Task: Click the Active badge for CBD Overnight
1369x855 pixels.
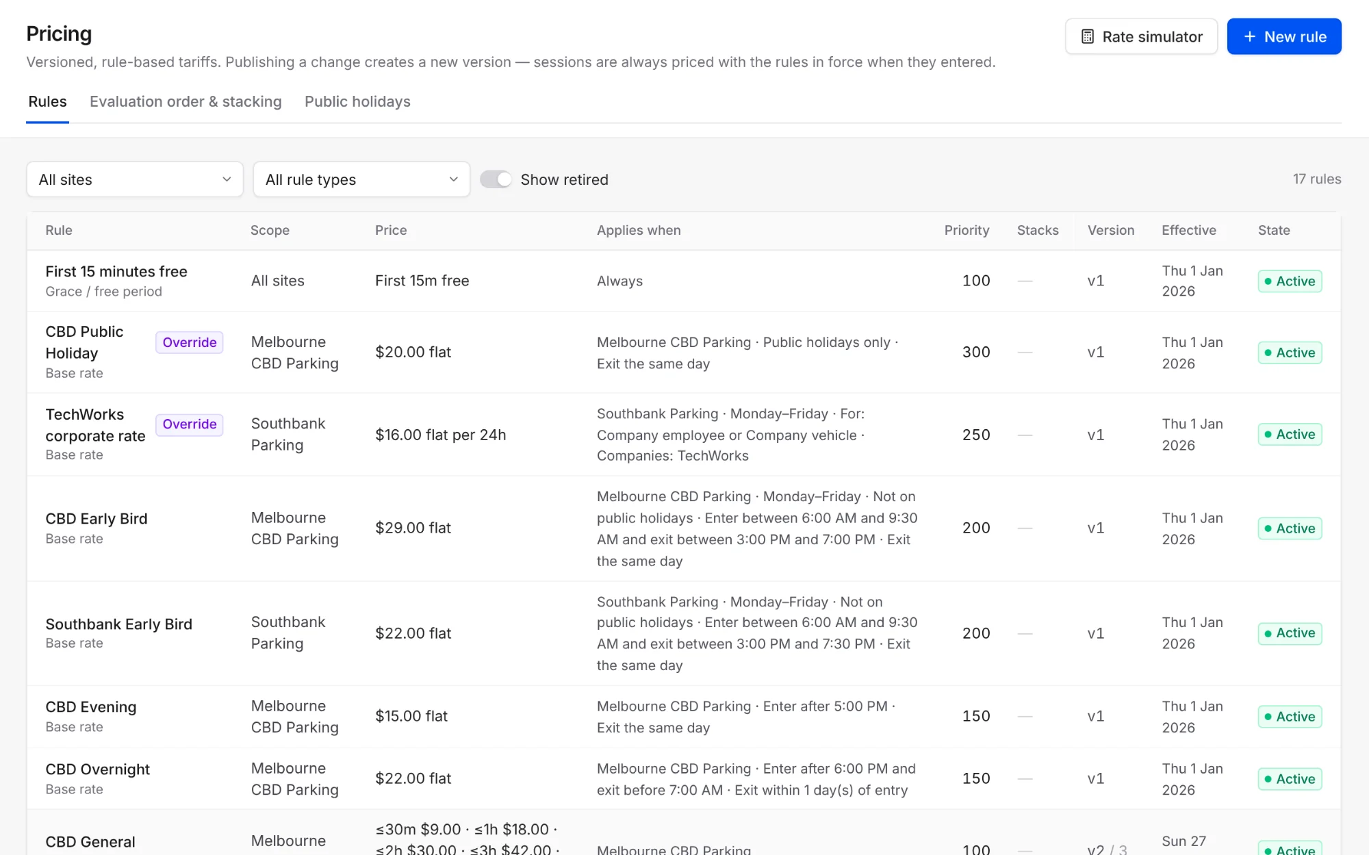Action: tap(1290, 779)
